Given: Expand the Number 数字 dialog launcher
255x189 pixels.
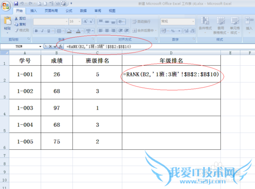Looking at the screenshot, I should pos(194,39).
